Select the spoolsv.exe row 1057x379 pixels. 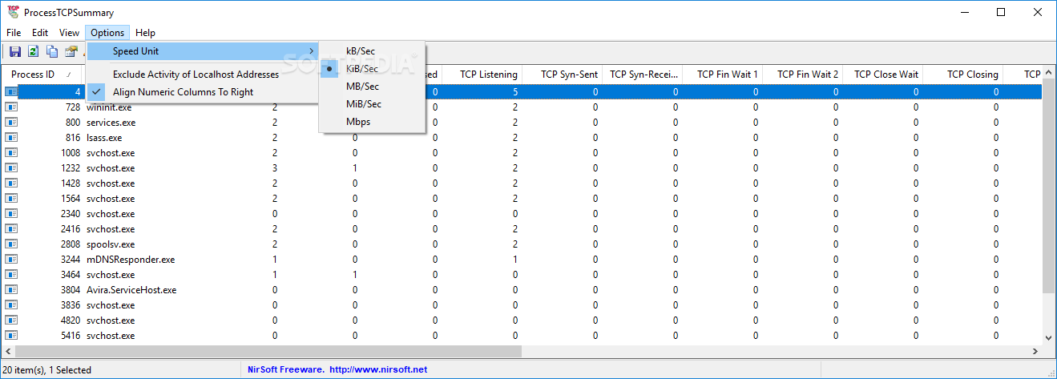pos(522,244)
